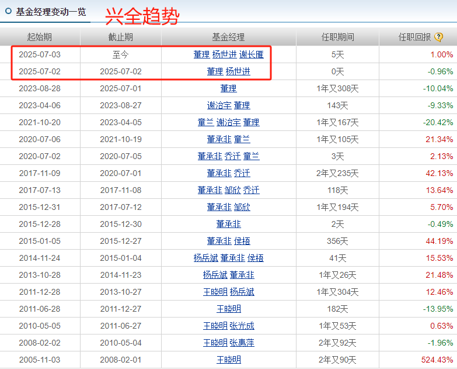This screenshot has width=457, height=369.
Task: Open 董理 link in the 2023-08-28 row
Action: click(x=229, y=88)
